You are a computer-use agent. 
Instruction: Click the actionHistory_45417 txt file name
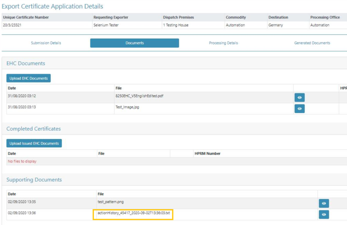133,213
